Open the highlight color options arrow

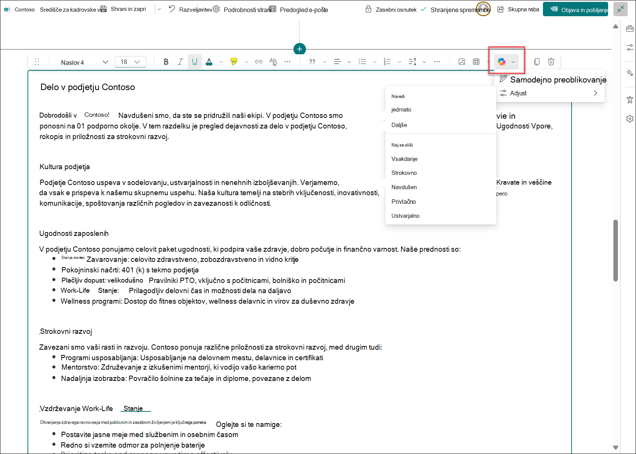(246, 62)
